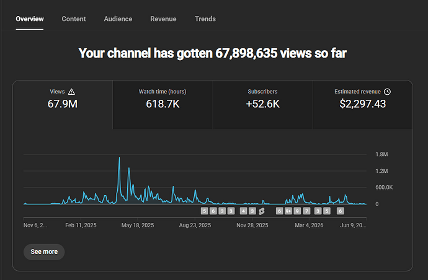
Task: Select the Subscribers +52.6K metric card
Action: [262, 105]
